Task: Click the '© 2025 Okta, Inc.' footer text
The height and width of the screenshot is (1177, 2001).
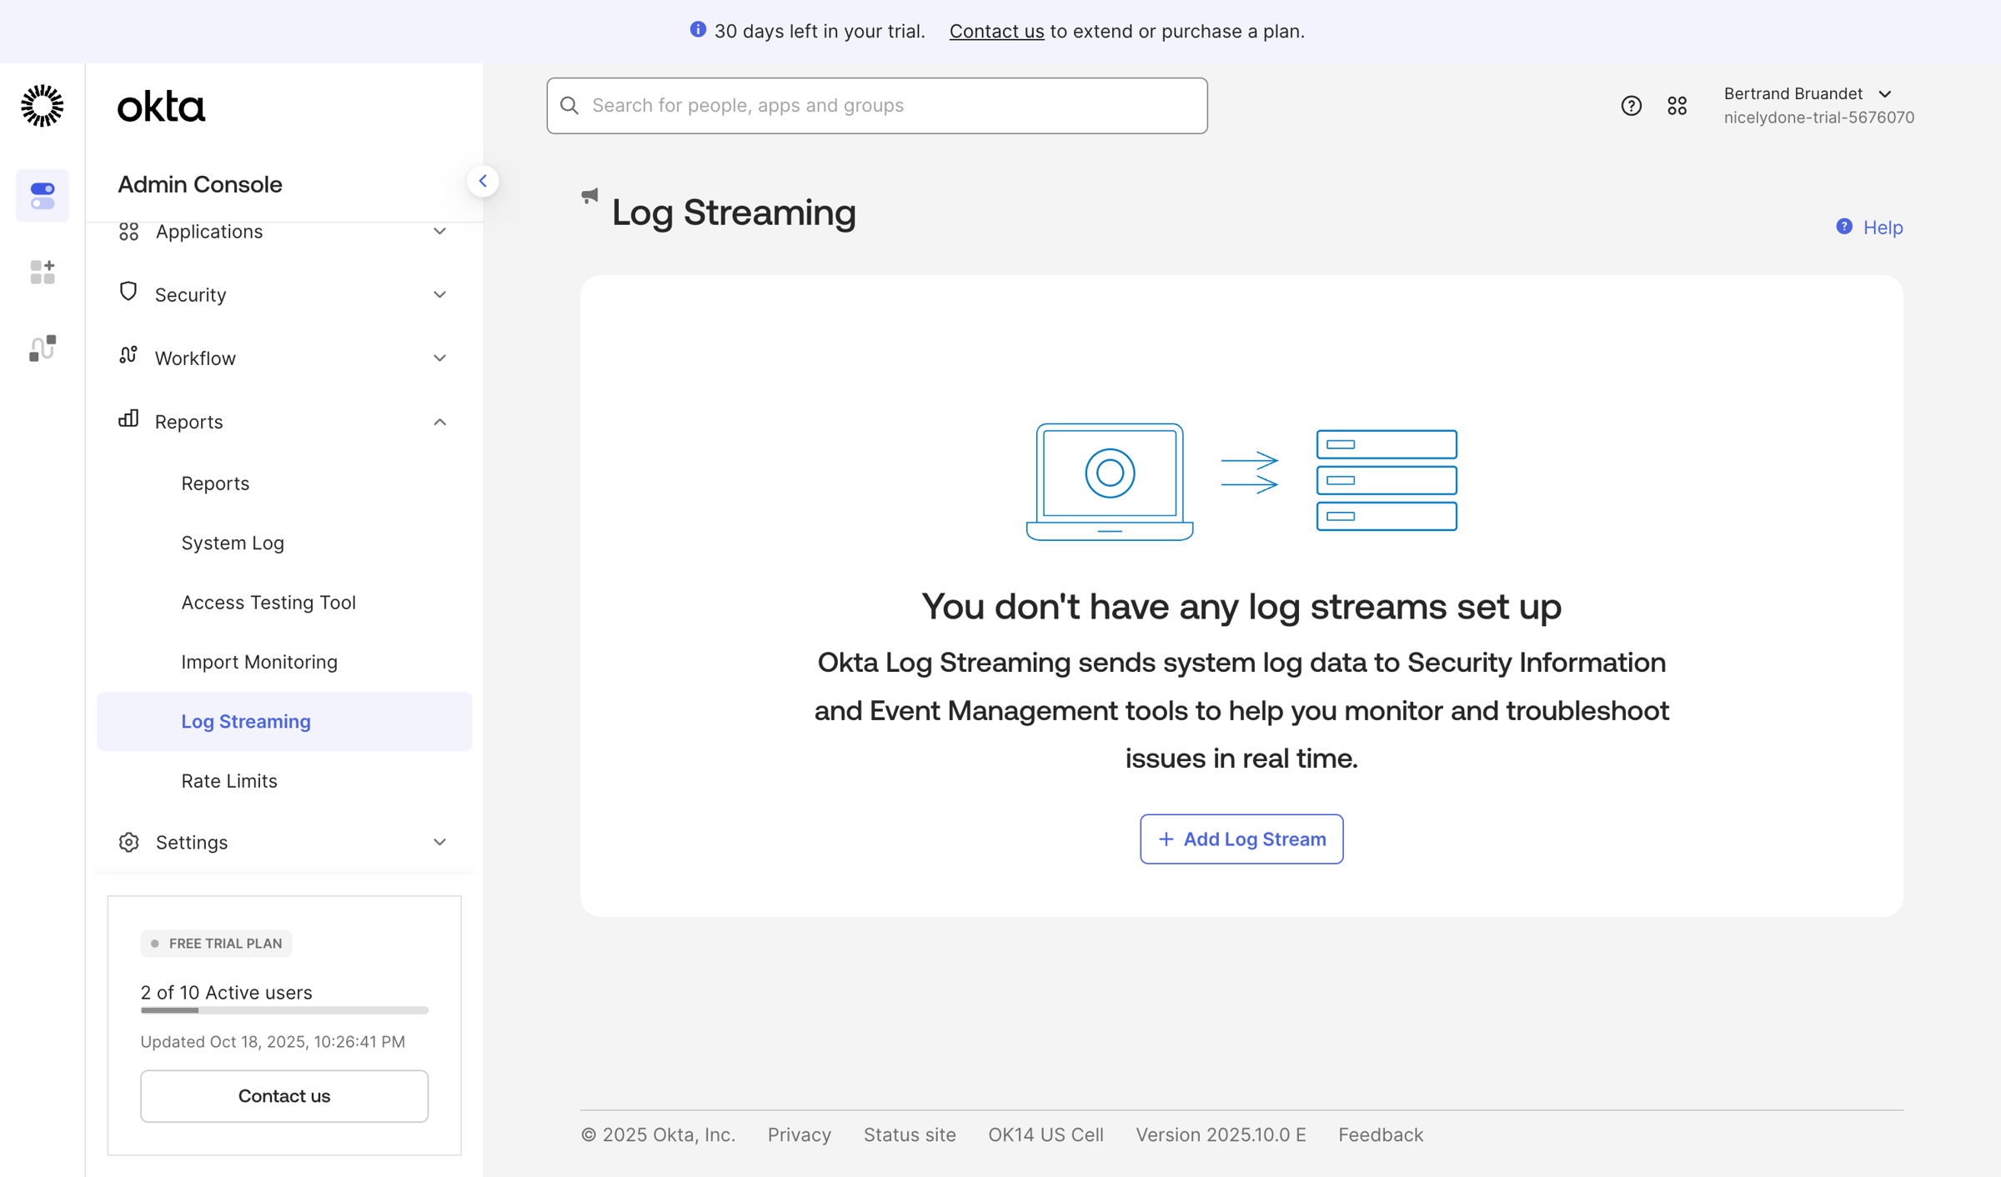Action: click(x=658, y=1134)
